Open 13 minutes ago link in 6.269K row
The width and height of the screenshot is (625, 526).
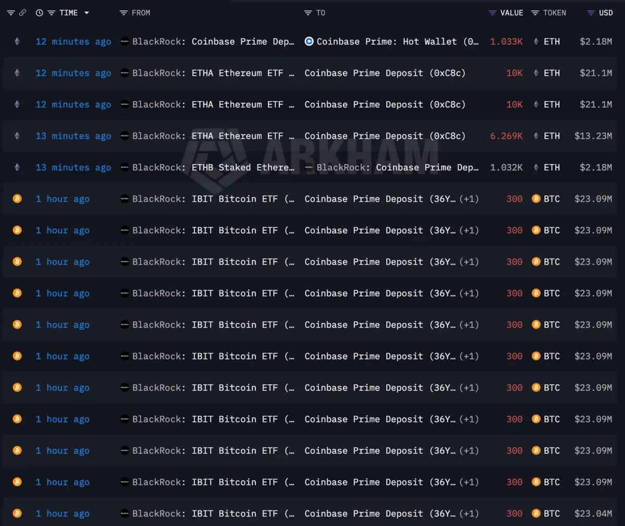73,136
